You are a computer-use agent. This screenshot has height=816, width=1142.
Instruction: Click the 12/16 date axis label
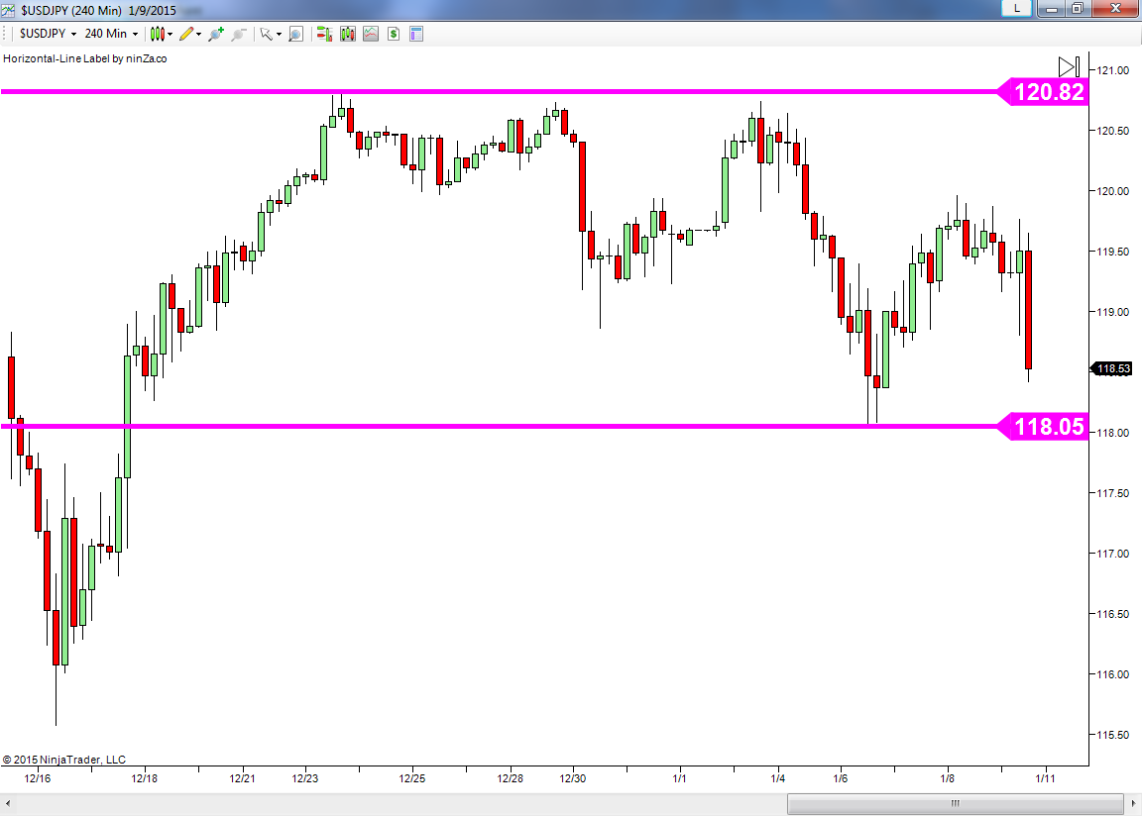point(37,778)
